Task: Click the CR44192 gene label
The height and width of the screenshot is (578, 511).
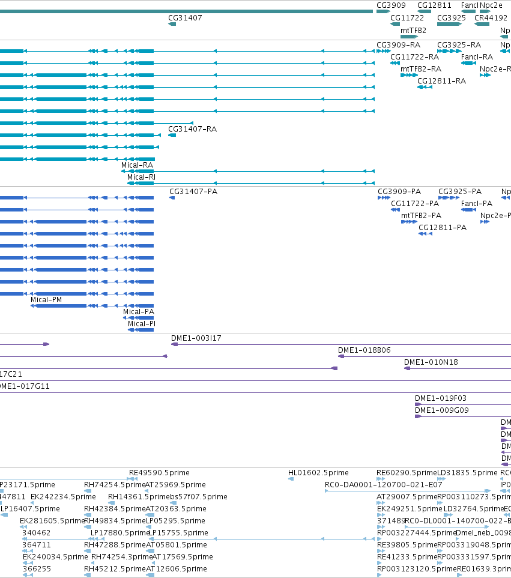Action: 491,17
